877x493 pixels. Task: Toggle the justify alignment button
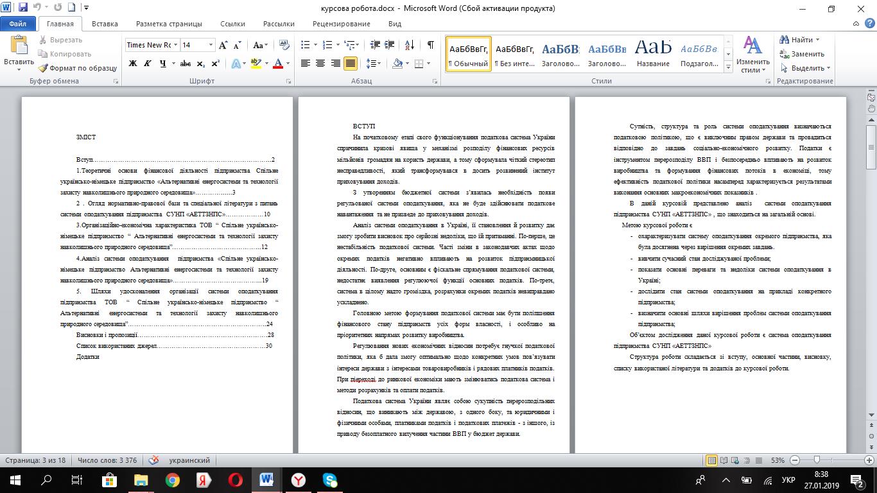click(351, 64)
